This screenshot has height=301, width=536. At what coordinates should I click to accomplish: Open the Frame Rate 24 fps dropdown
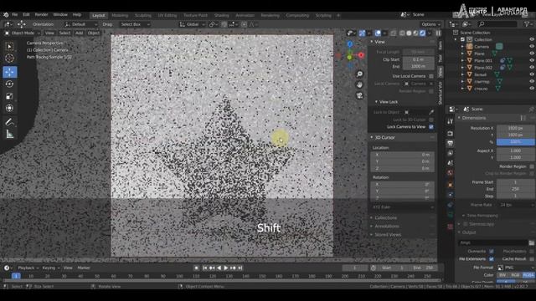point(516,205)
